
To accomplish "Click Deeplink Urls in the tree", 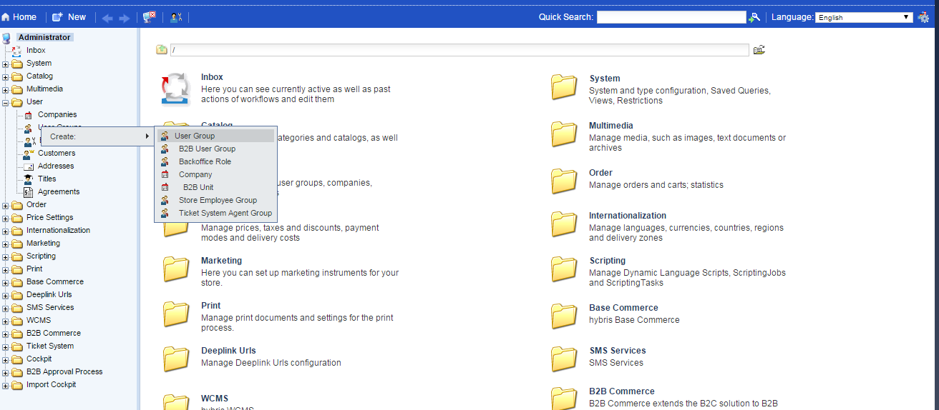I will click(x=49, y=294).
